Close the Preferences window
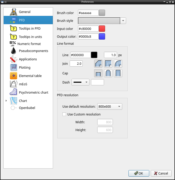Image resolution: width=175 pixels, height=180 pixels. pos(173,2)
